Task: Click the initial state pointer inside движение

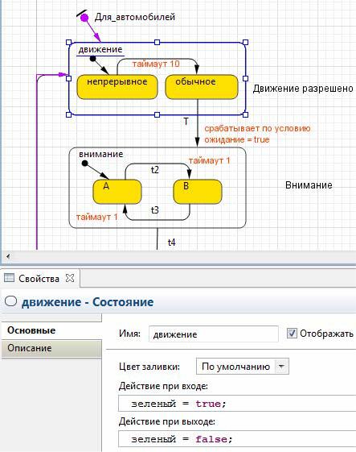Action: 92,59
